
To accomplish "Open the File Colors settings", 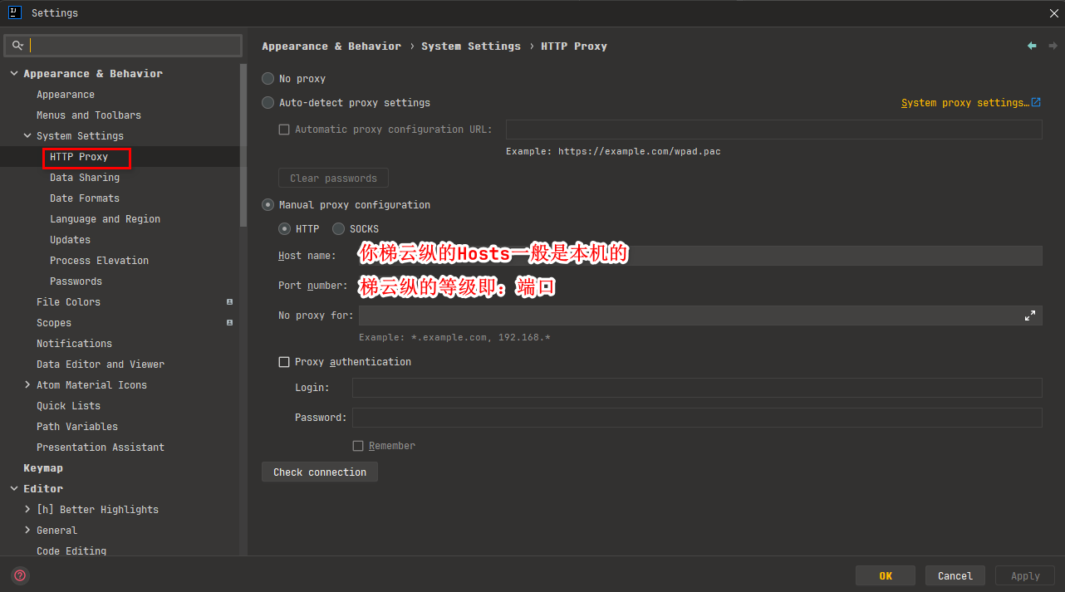I will coord(68,302).
